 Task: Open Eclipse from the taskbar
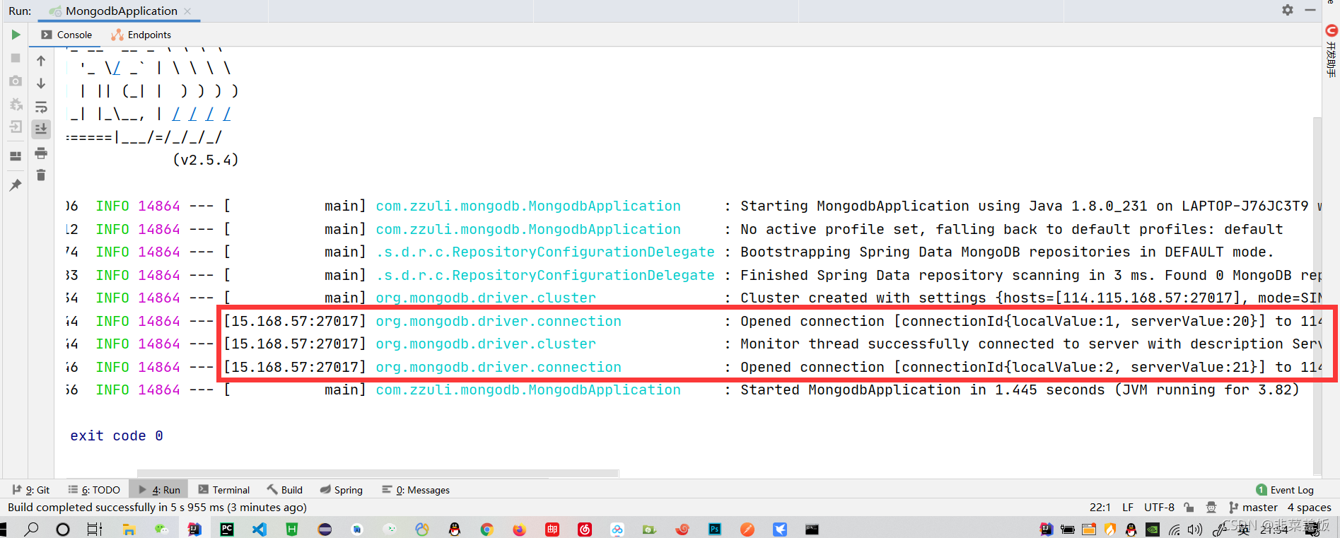click(x=325, y=529)
